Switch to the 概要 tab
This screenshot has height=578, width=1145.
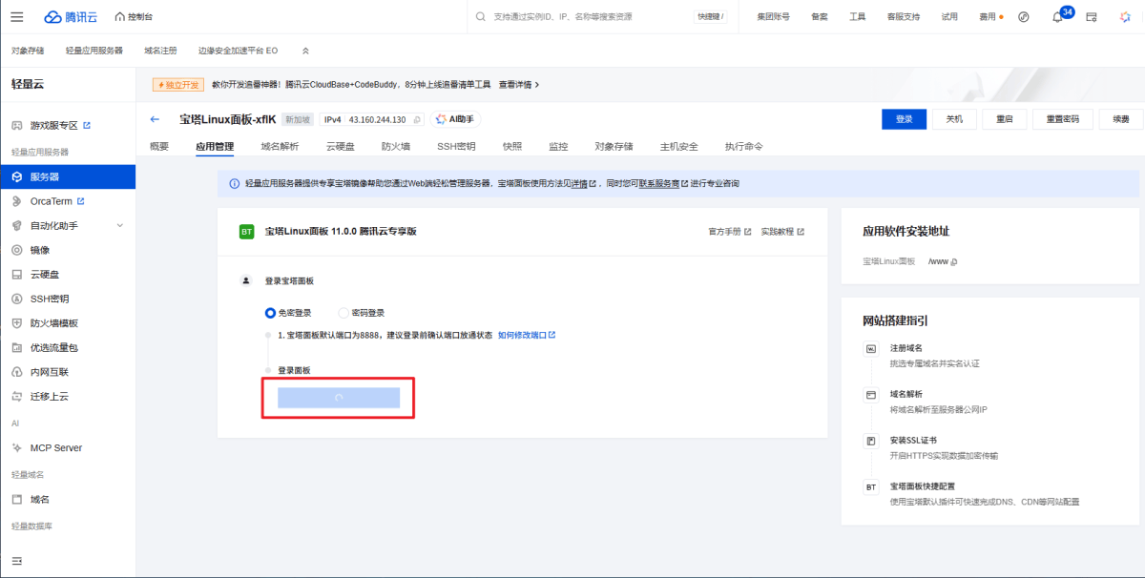159,147
